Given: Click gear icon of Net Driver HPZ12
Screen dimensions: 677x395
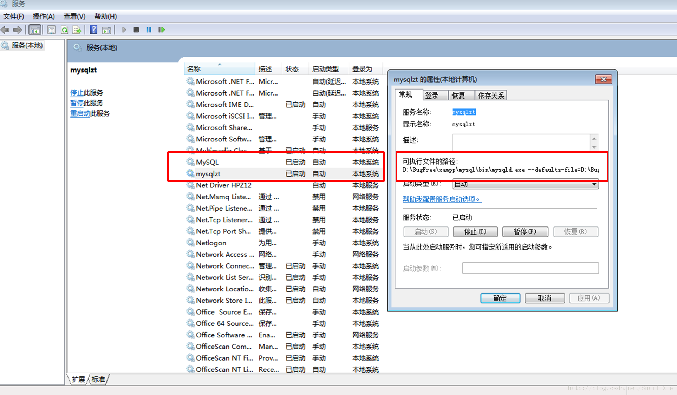Looking at the screenshot, I should point(190,185).
